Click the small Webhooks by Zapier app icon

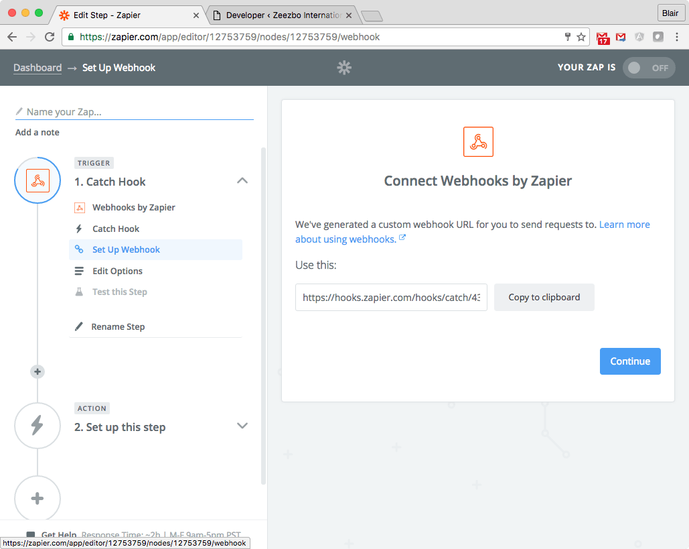80,208
